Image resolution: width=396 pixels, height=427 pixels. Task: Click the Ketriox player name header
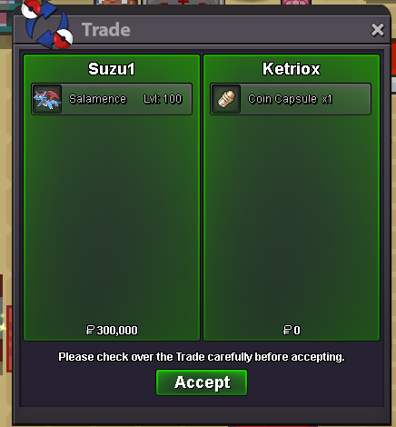coord(292,69)
